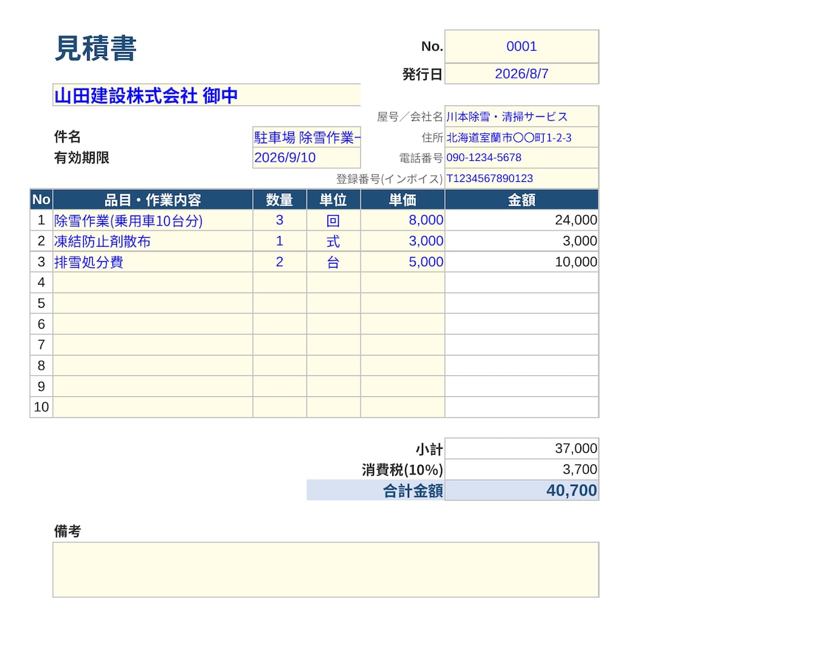This screenshot has height=653, width=825.
Task: Click the subject cell 駐車場 除雪作業
Action: [x=307, y=138]
